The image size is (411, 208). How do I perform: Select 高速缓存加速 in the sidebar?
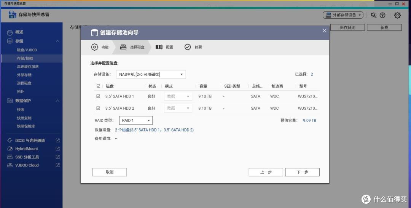pyautogui.click(x=28, y=67)
